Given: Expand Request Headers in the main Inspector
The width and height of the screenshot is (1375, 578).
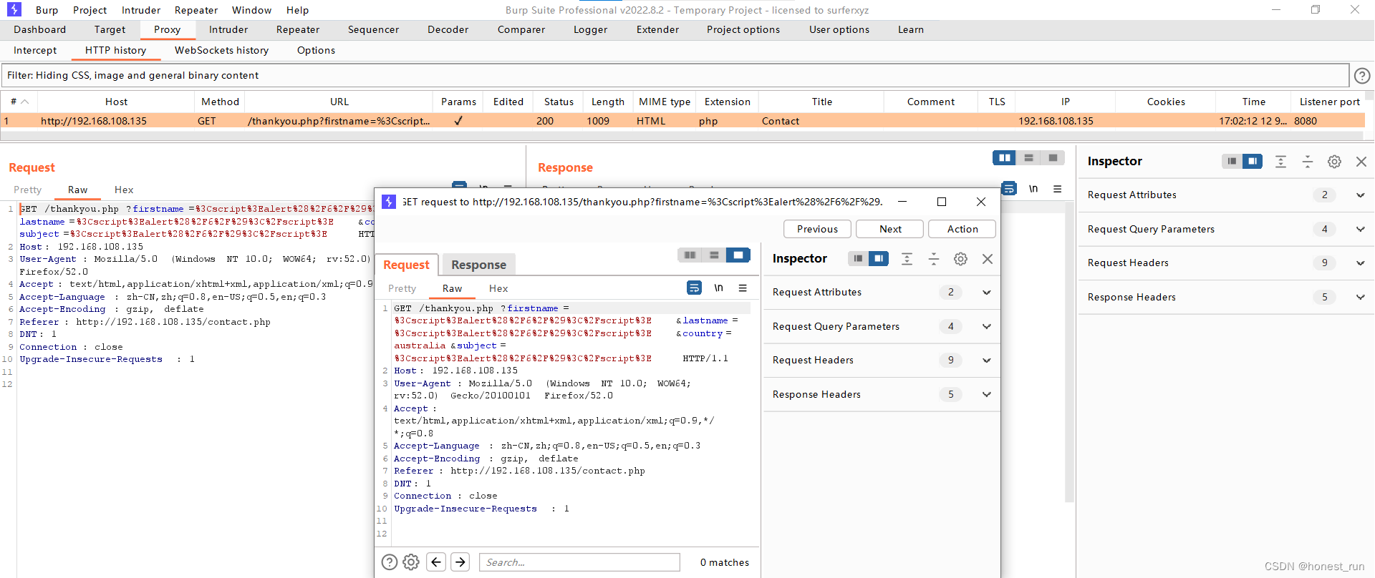Looking at the screenshot, I should click(x=1360, y=263).
